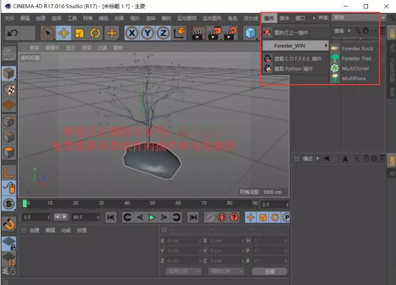The image size is (396, 285).
Task: Open viewport 显示 menu
Action: tap(71, 48)
